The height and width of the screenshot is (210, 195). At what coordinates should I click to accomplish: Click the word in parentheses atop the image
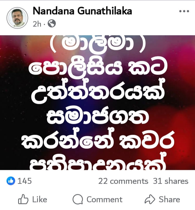97,43
